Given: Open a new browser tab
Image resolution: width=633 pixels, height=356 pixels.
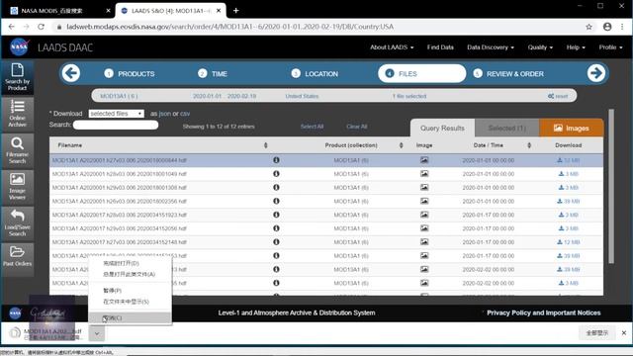Looking at the screenshot, I should tap(235, 11).
